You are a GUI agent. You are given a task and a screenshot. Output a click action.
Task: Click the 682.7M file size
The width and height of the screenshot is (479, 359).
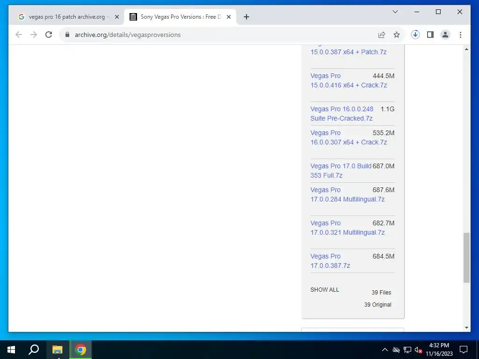click(384, 223)
